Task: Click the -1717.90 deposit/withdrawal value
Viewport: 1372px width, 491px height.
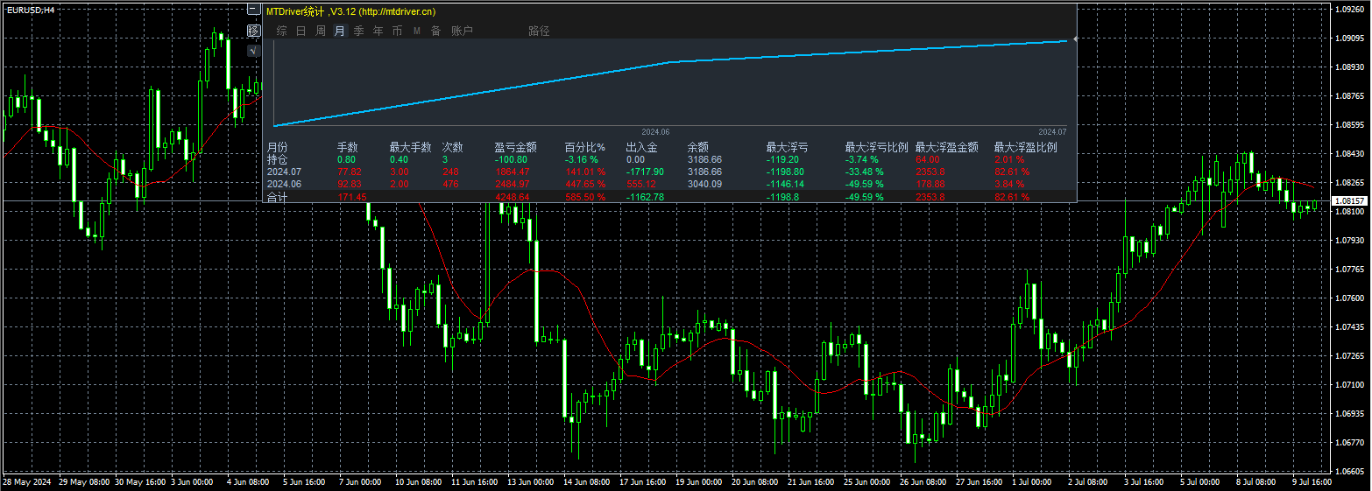Action: (x=645, y=172)
